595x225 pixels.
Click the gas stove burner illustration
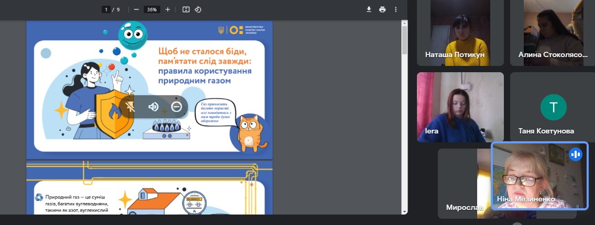click(167, 129)
